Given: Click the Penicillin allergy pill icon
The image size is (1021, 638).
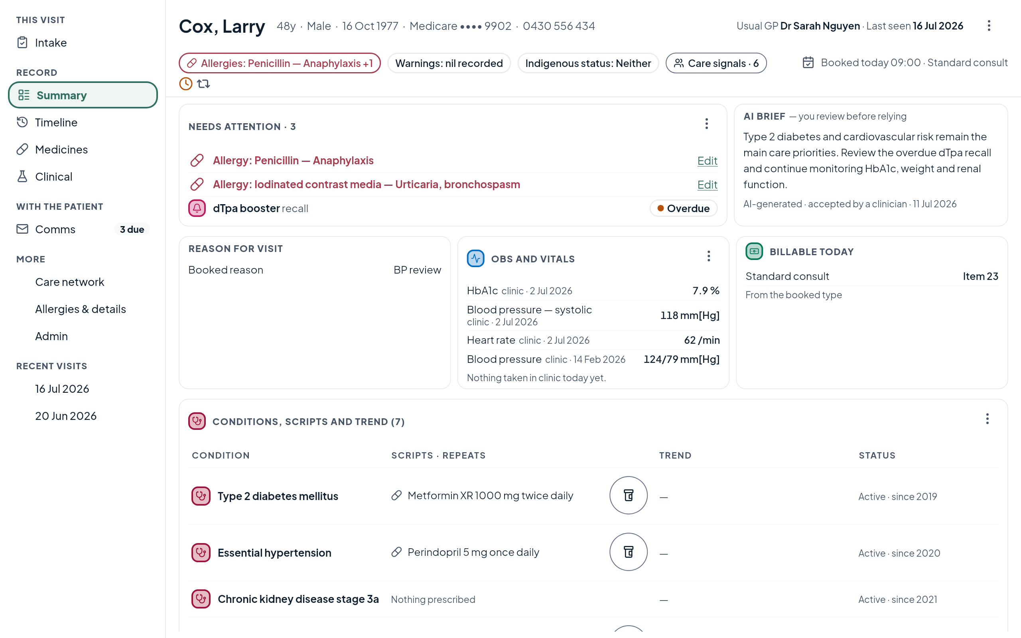Looking at the screenshot, I should 197,160.
